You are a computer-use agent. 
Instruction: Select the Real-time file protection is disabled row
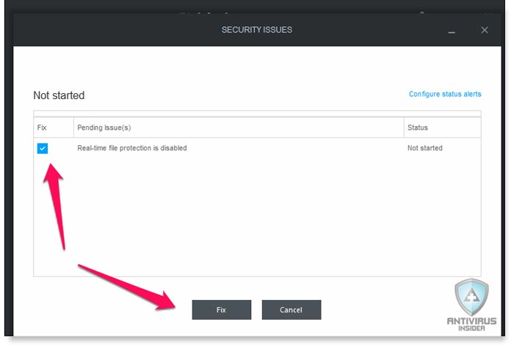pyautogui.click(x=257, y=148)
